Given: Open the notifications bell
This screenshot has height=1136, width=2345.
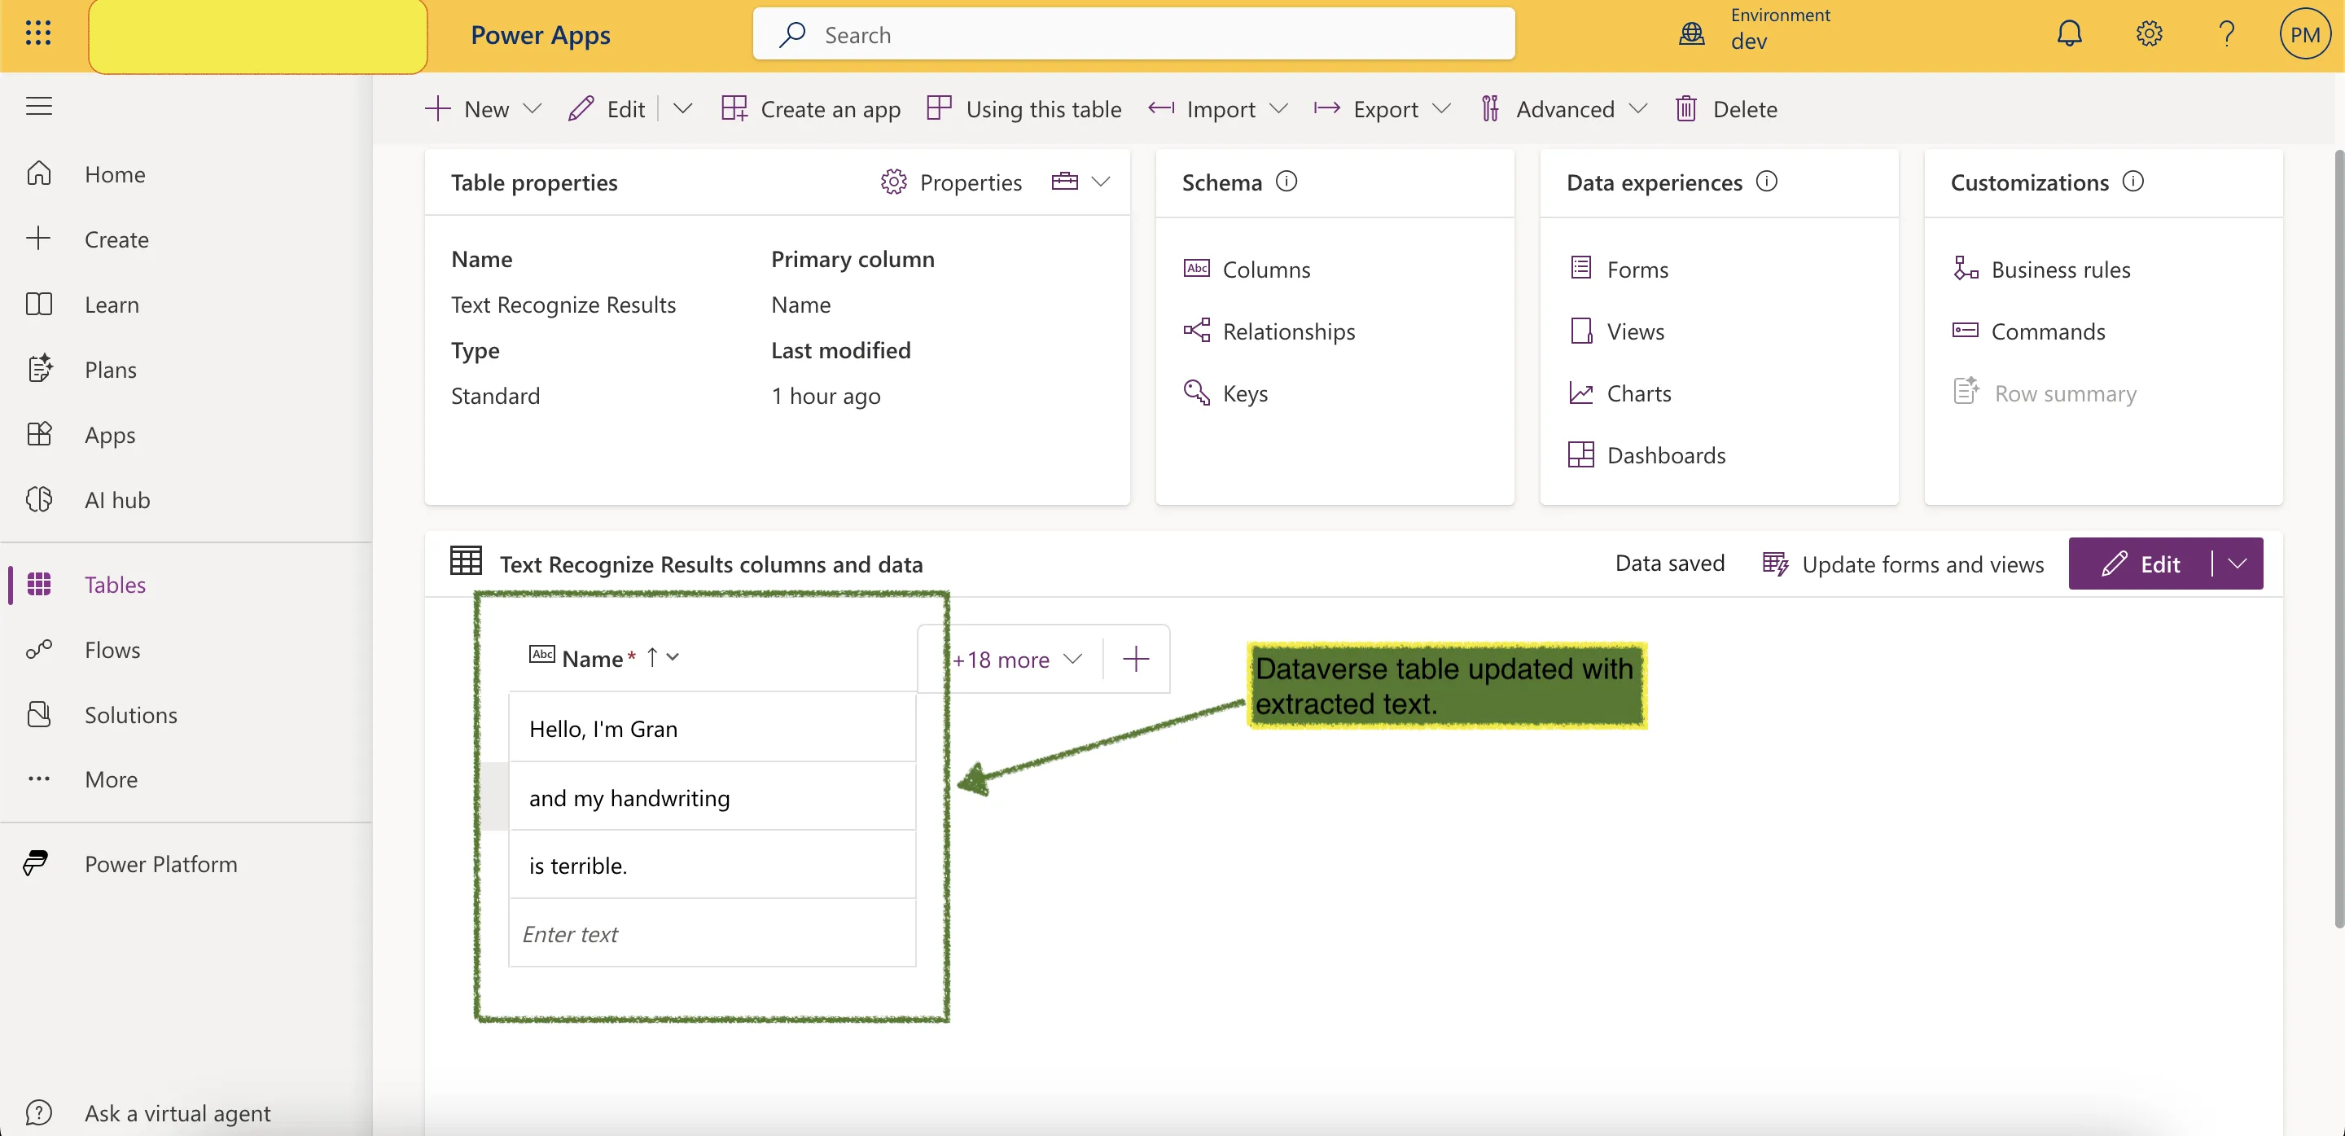Looking at the screenshot, I should (x=2069, y=33).
